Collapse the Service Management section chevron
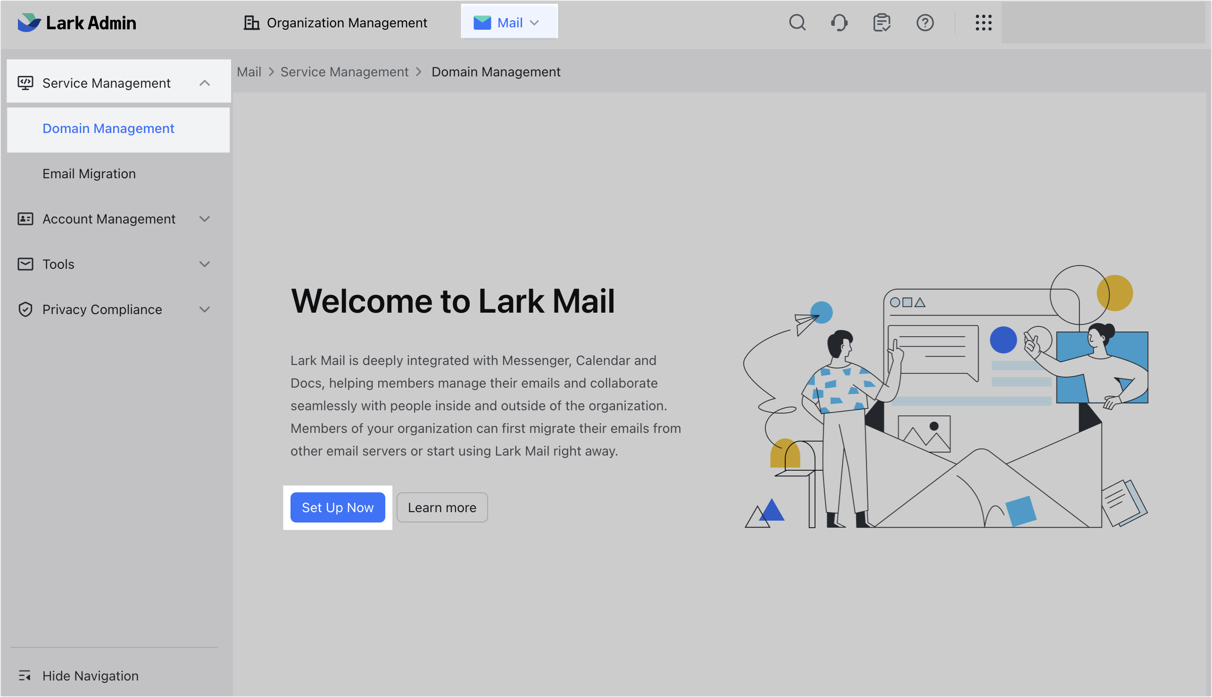1212x697 pixels. coord(204,83)
